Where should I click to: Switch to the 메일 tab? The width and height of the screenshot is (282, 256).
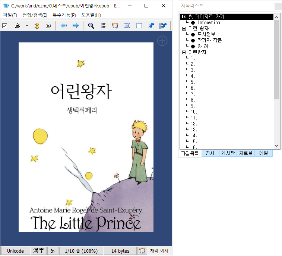click(x=264, y=153)
